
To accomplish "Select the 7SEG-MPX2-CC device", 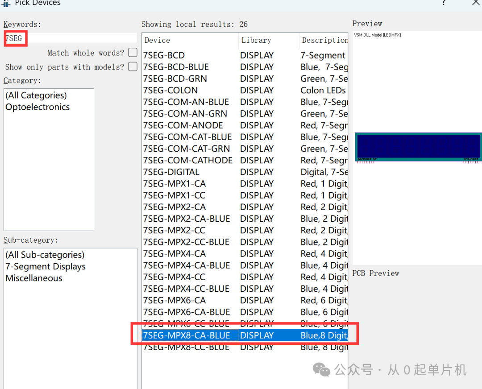I will click(x=245, y=231).
